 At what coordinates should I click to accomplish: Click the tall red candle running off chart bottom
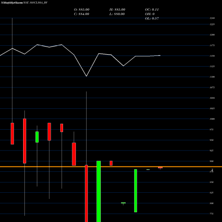[86, 194]
